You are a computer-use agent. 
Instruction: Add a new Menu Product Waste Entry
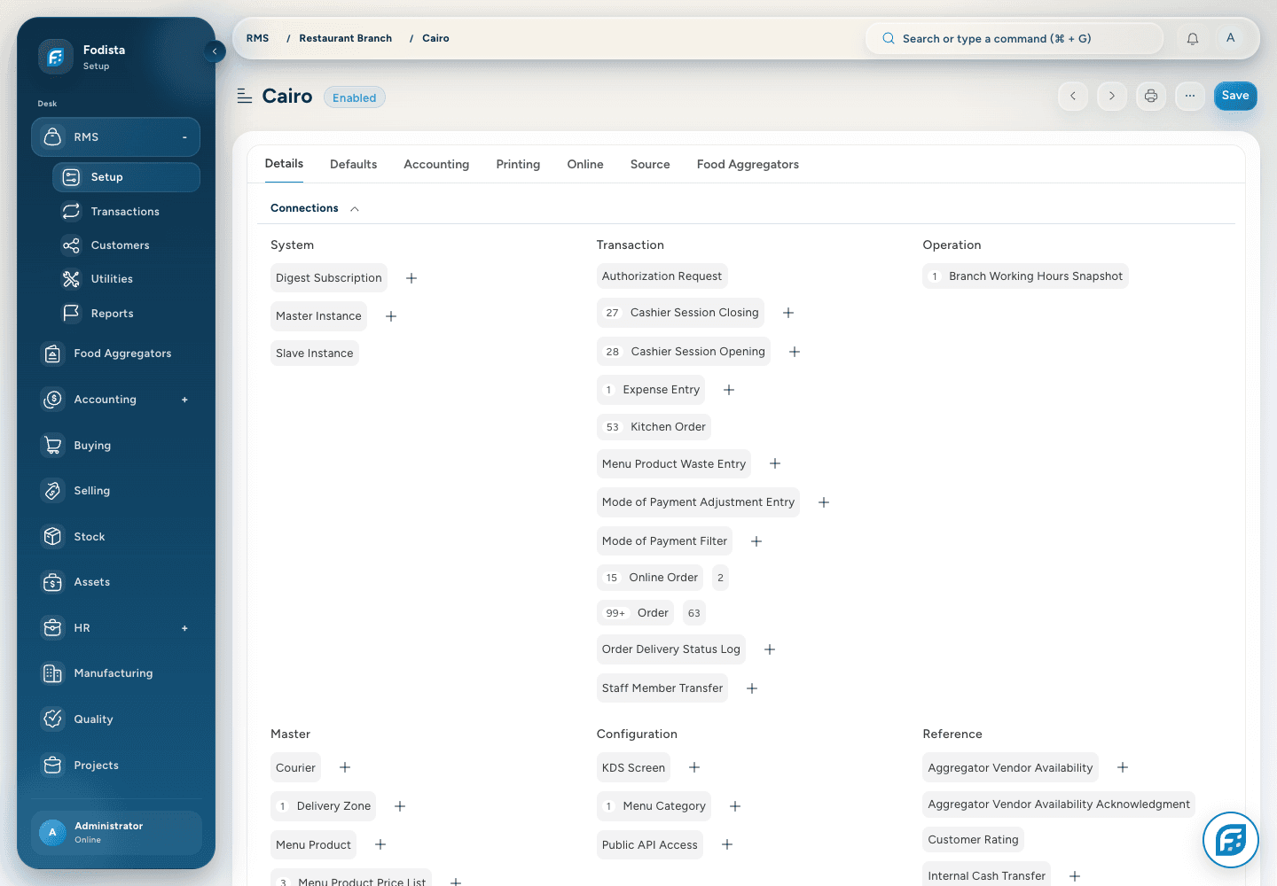(x=775, y=463)
